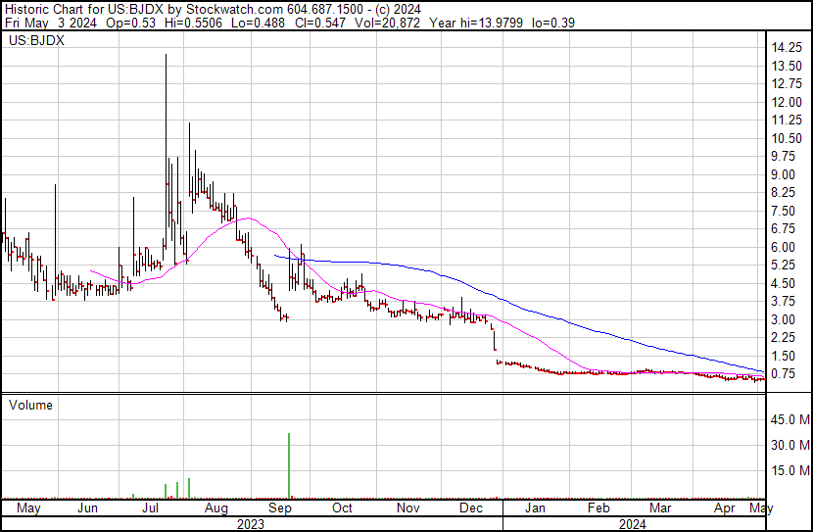Screen dimensions: 813x532
Task: Click the tallest green volume bar in September
Action: pos(289,465)
